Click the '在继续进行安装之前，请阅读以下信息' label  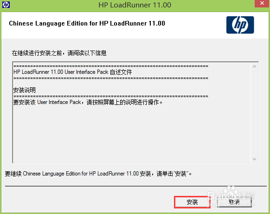(59, 53)
